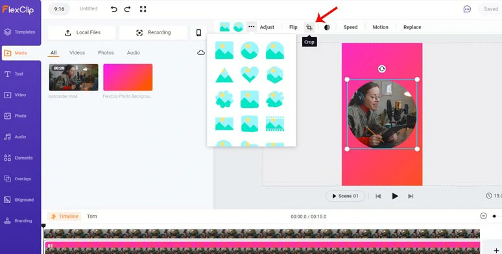Click the Recording button
Viewport: 502px width, 254px height.
(x=153, y=32)
